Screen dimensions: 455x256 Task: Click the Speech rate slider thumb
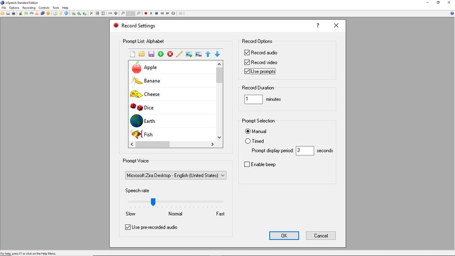153,202
